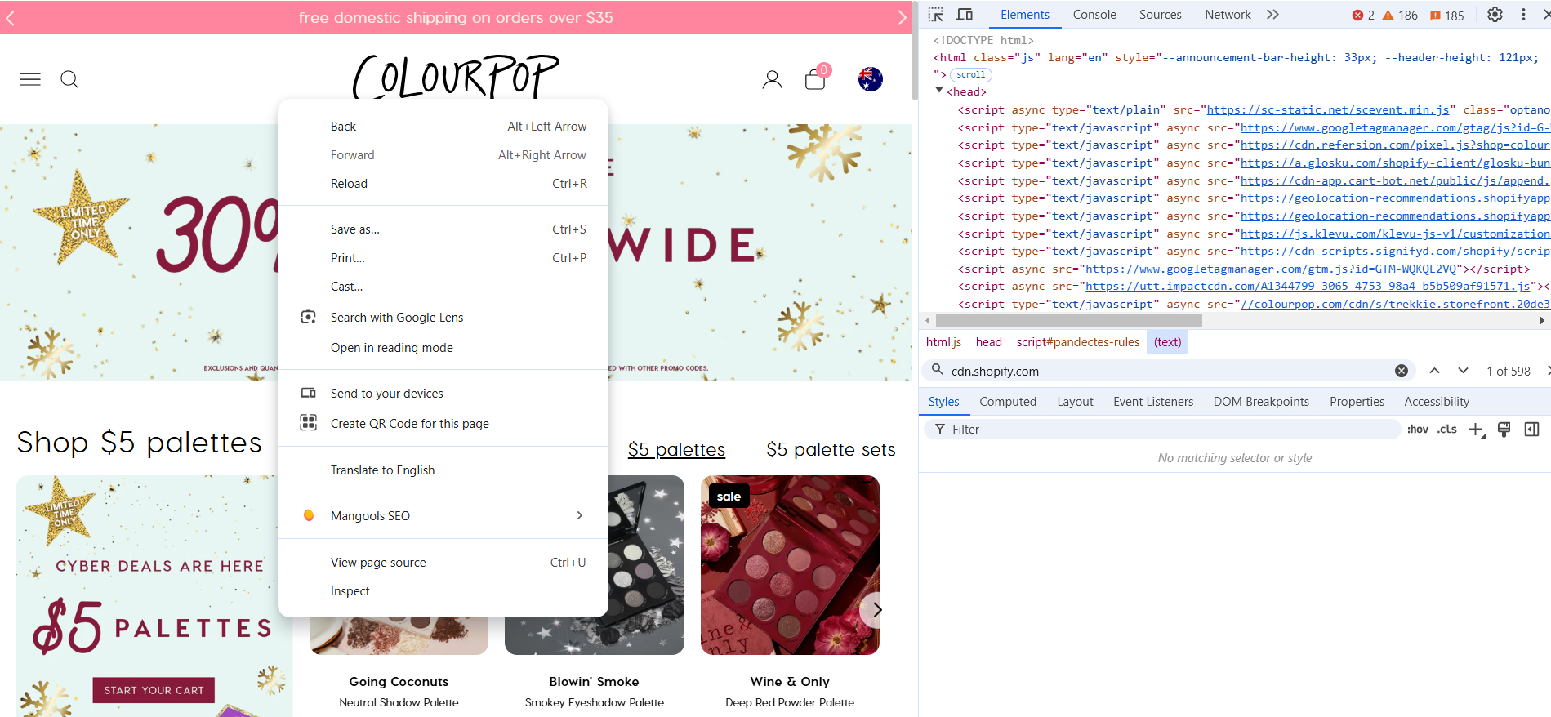
Task: Open the Wine & Only product title
Action: click(790, 681)
